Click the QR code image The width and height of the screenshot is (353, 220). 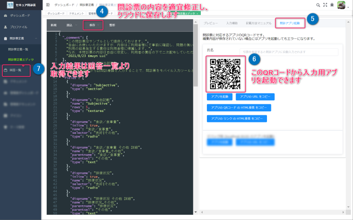pyautogui.click(x=225, y=74)
